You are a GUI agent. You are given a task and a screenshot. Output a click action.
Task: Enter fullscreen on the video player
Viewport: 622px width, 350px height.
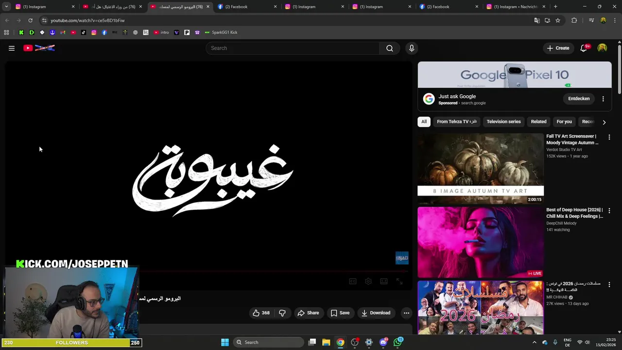click(399, 281)
